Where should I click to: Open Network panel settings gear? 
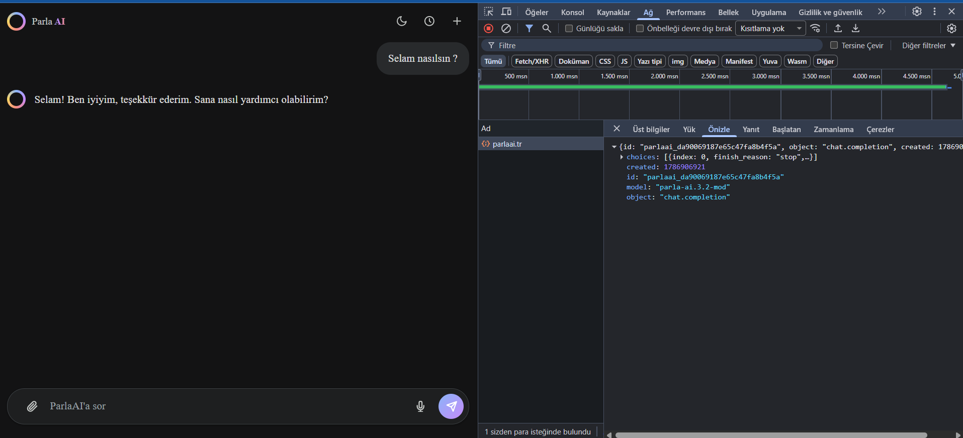951,29
